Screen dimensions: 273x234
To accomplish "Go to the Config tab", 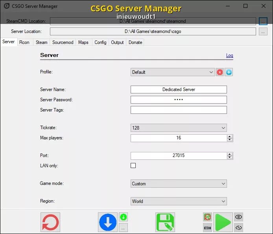I will [x=100, y=42].
